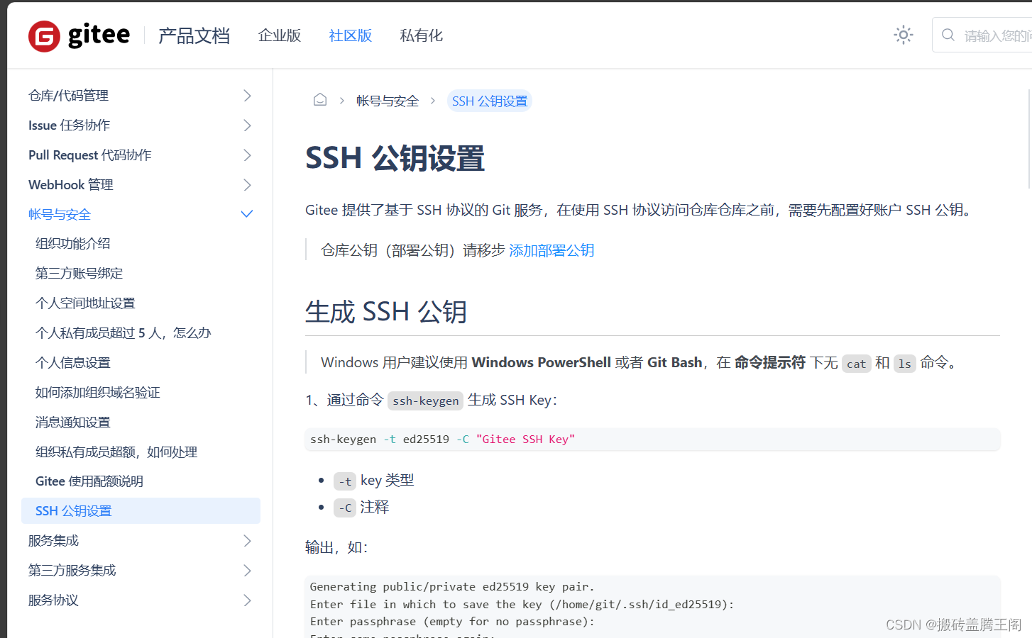Image resolution: width=1032 pixels, height=638 pixels.
Task: Click the -C 注释 bullet
Action: (361, 508)
